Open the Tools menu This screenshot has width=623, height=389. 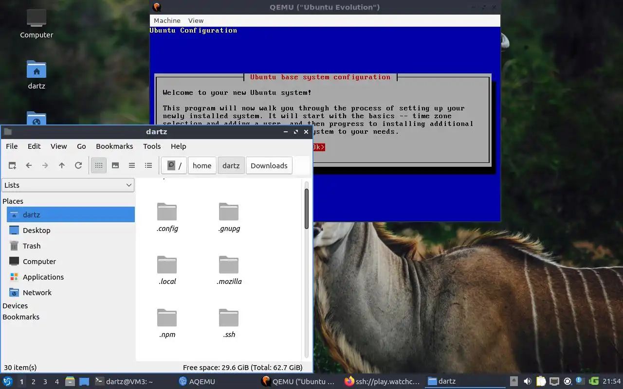coord(152,146)
